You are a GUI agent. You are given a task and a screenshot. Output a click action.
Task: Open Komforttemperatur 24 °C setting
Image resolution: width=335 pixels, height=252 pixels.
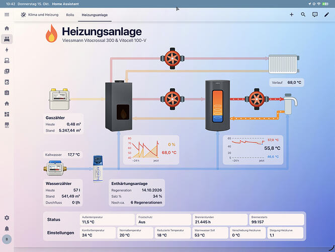click(x=98, y=233)
